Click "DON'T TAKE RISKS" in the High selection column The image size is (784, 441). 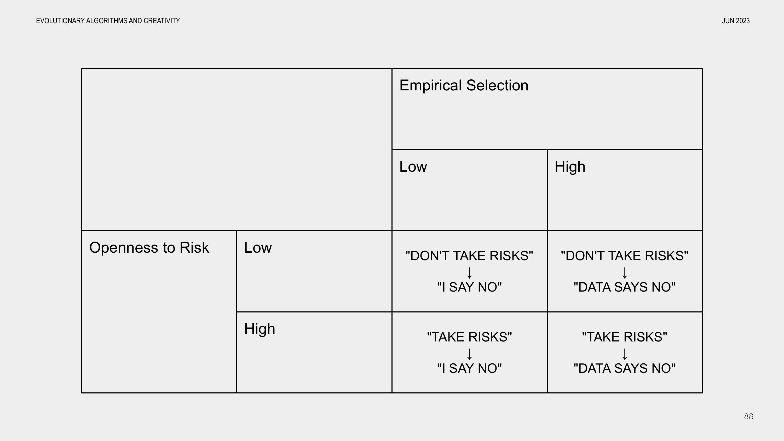click(625, 256)
